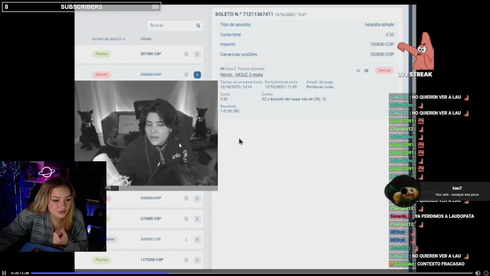Click the Derrota badge on 355000 COP row
The height and width of the screenshot is (276, 490).
pyautogui.click(x=101, y=74)
